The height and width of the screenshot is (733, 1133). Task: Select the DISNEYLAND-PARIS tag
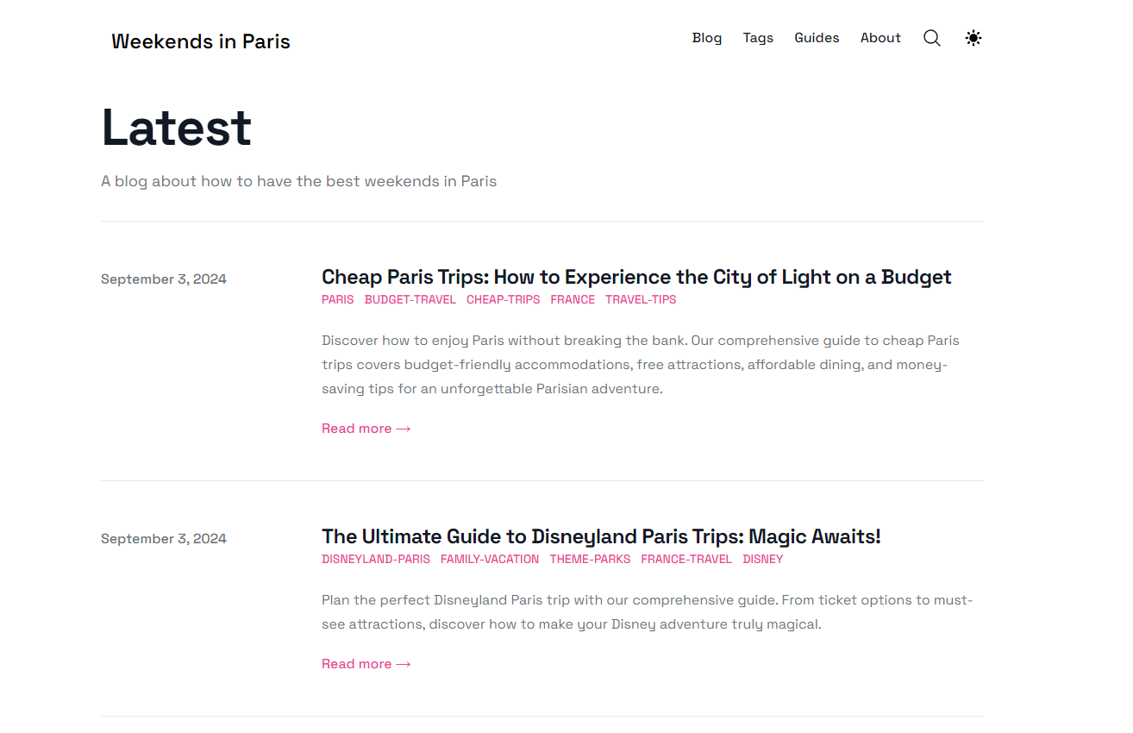(376, 559)
